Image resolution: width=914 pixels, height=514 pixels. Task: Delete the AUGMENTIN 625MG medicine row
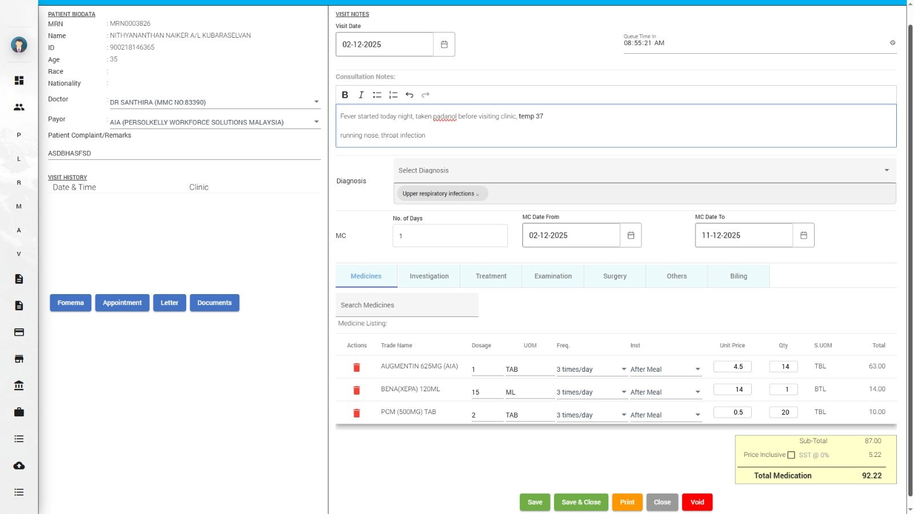tap(356, 367)
